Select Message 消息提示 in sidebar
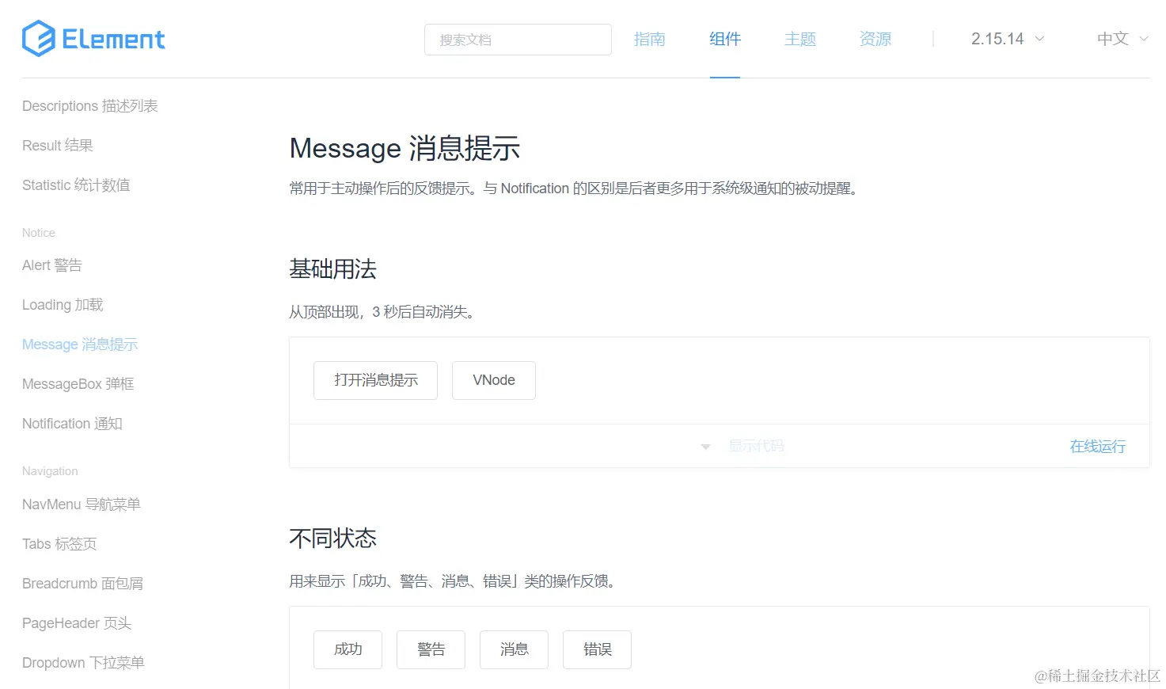This screenshot has width=1166, height=689. coord(80,344)
